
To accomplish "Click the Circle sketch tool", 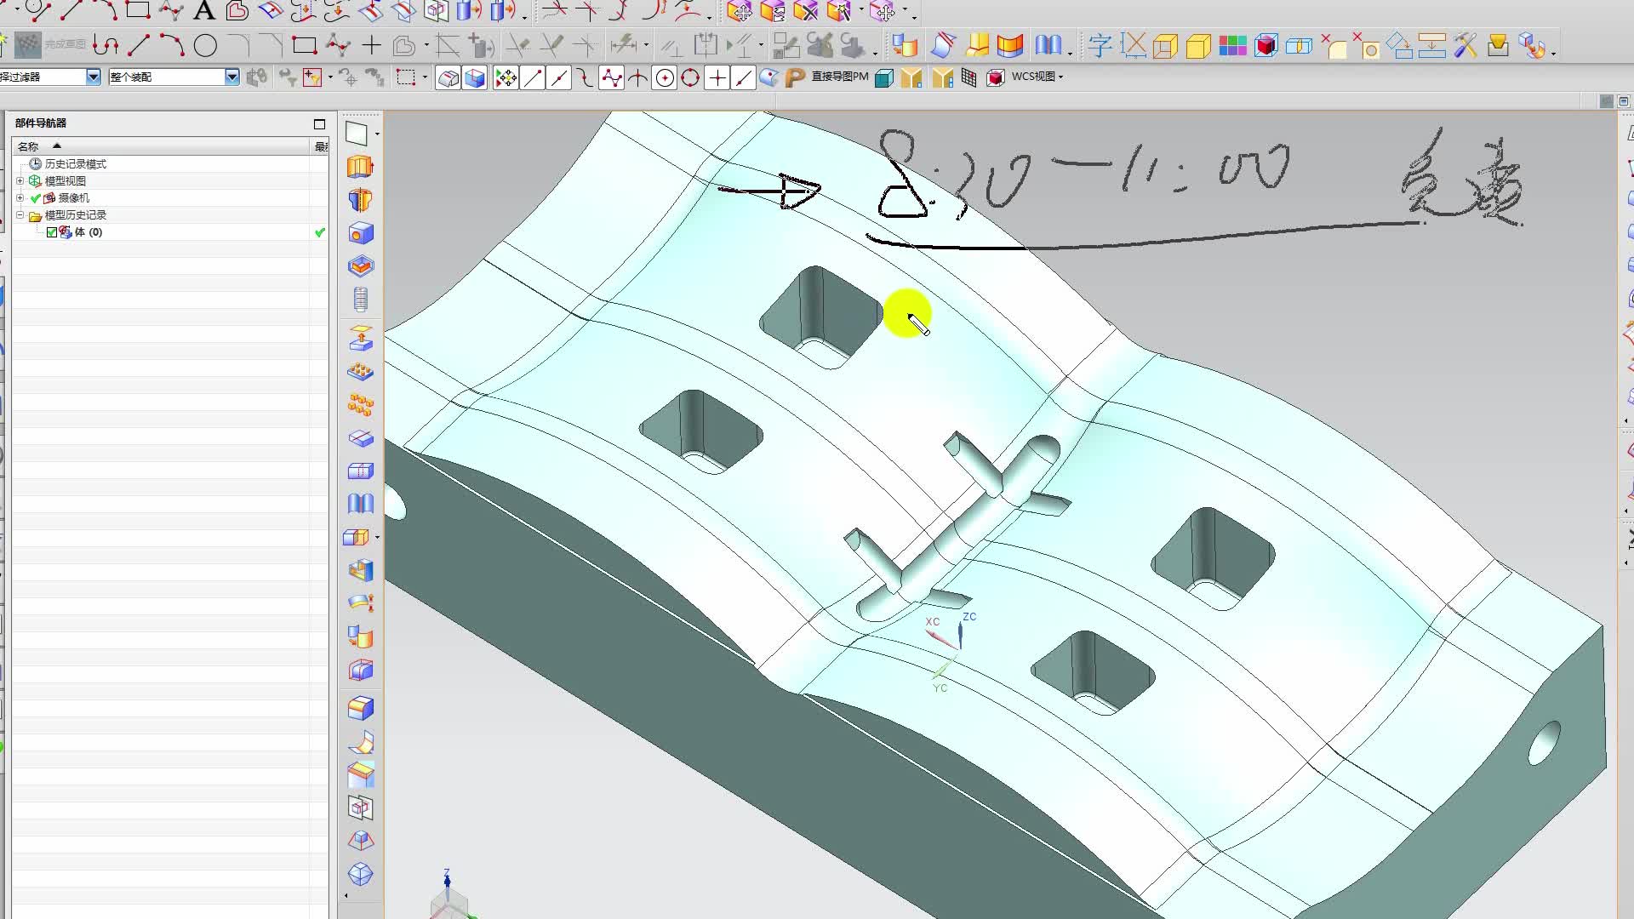I will pos(205,46).
